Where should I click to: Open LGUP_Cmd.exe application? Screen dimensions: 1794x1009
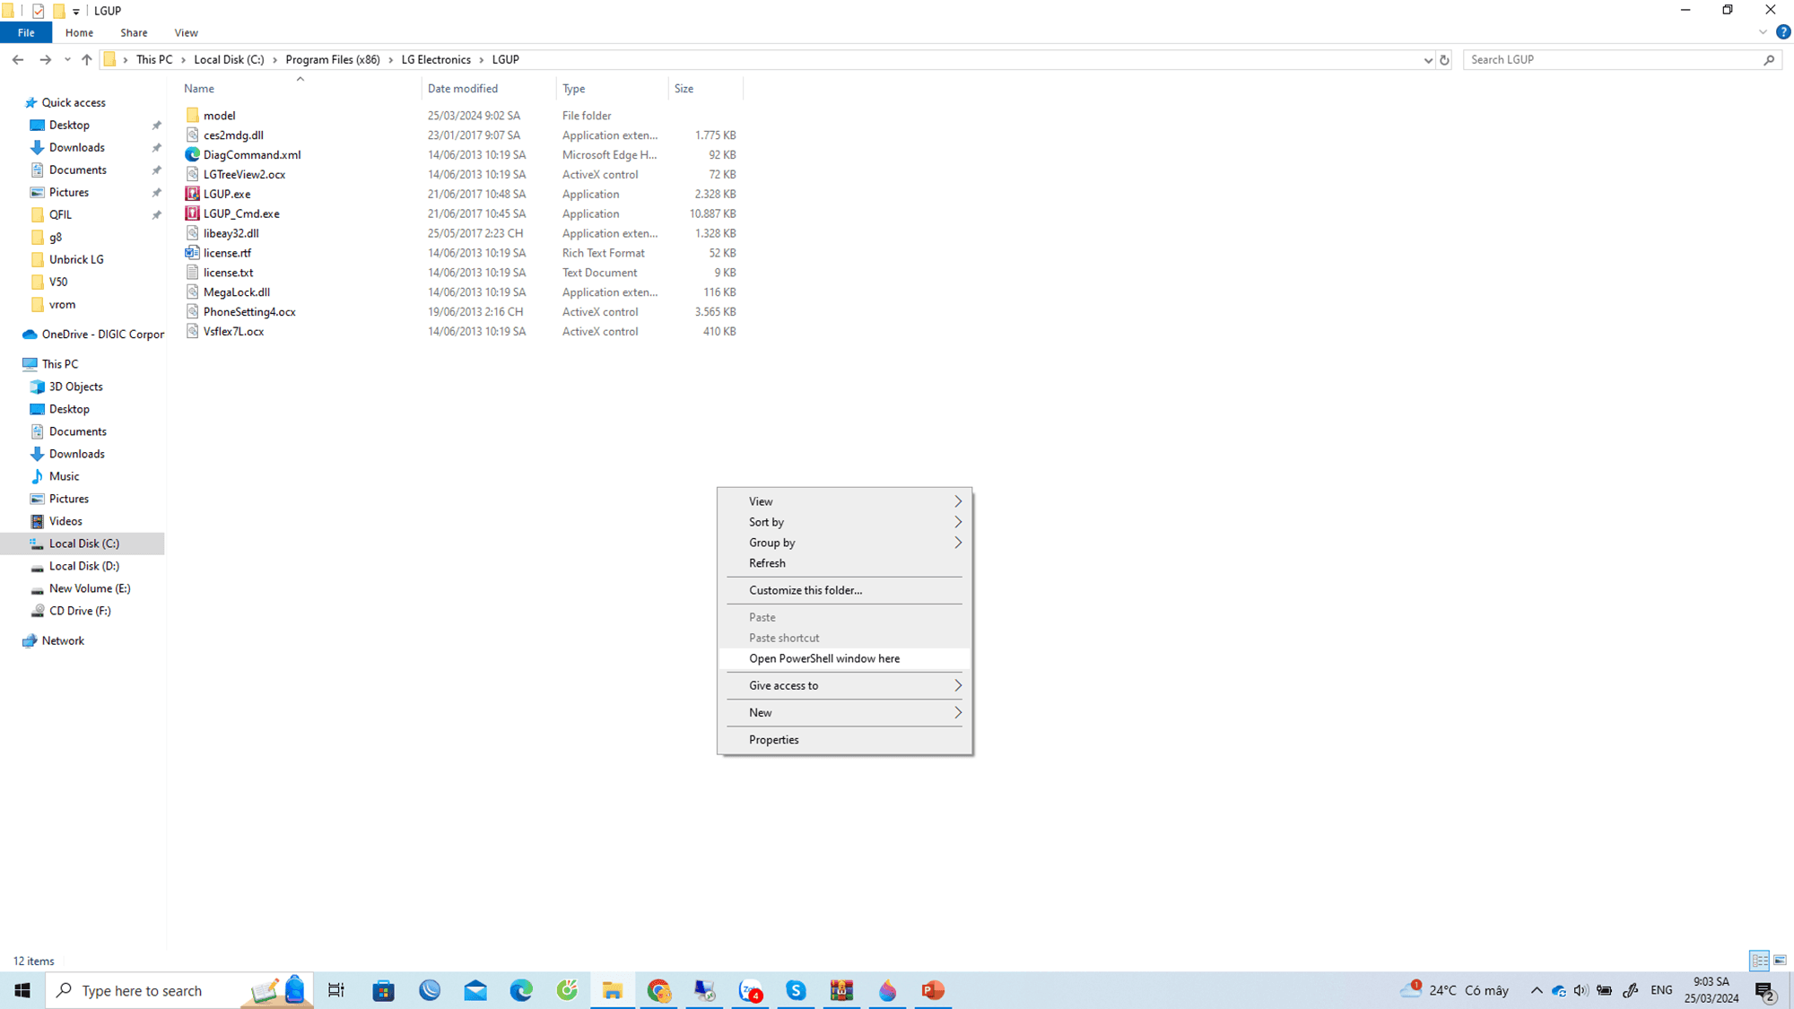(241, 213)
